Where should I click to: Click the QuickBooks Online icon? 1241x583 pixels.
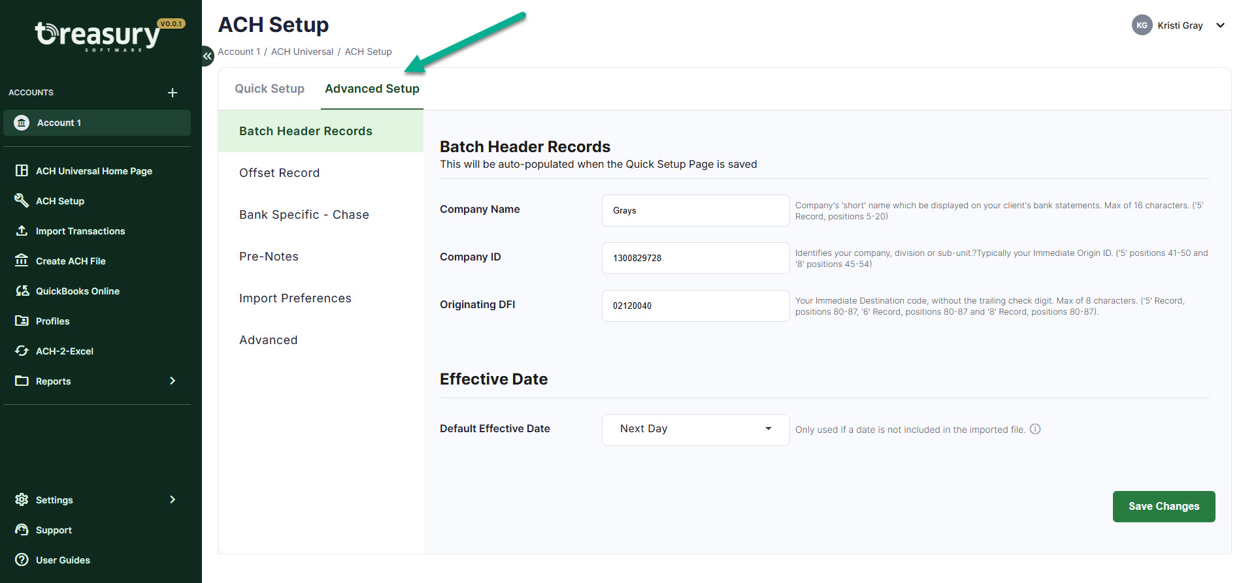click(x=22, y=291)
